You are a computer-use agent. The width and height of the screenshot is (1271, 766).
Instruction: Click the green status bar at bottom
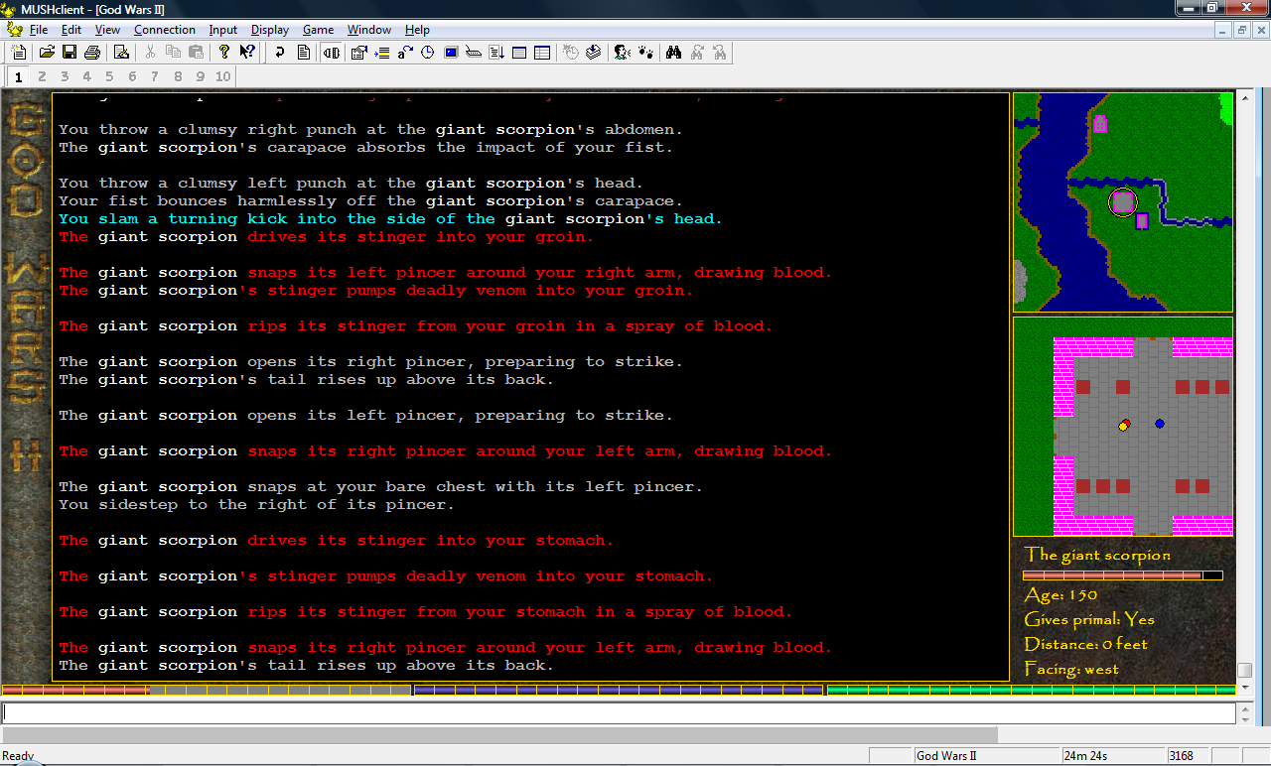pos(1030,690)
